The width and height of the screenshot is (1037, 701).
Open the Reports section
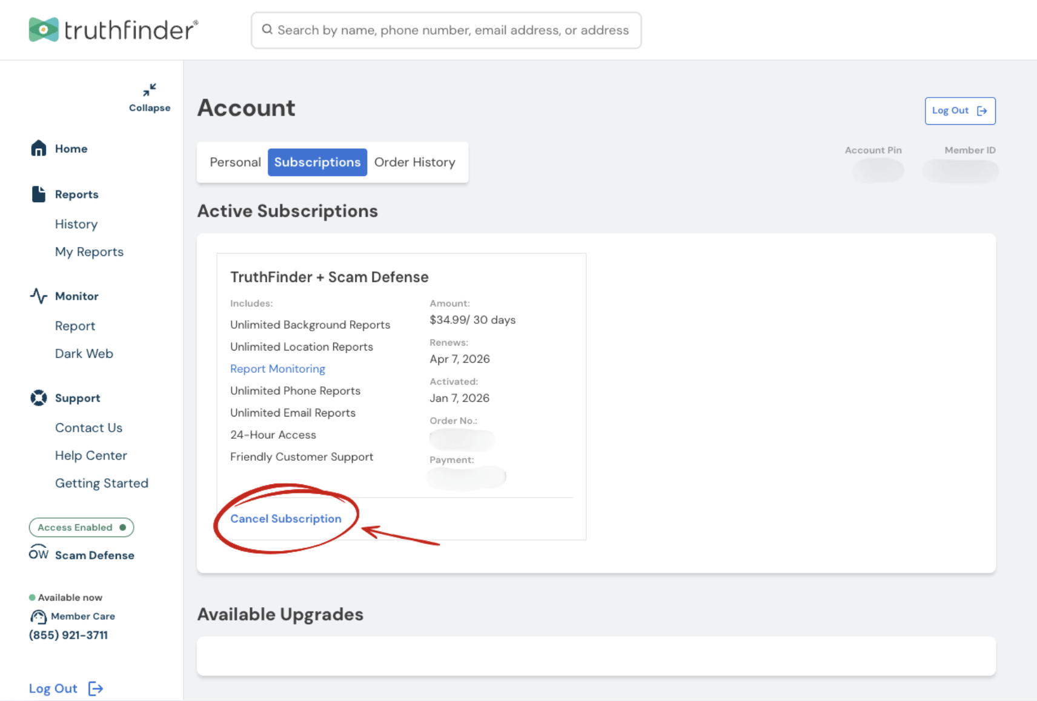coord(76,194)
